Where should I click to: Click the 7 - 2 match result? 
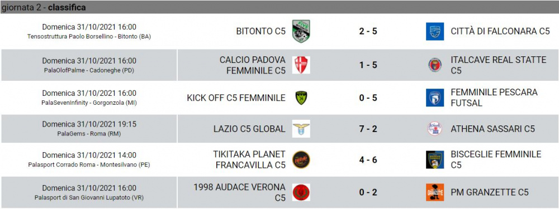(x=368, y=129)
